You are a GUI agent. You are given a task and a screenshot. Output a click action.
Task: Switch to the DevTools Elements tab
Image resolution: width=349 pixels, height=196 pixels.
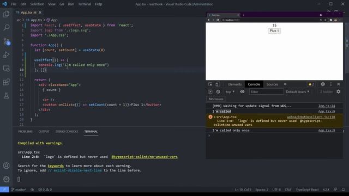coord(234,84)
